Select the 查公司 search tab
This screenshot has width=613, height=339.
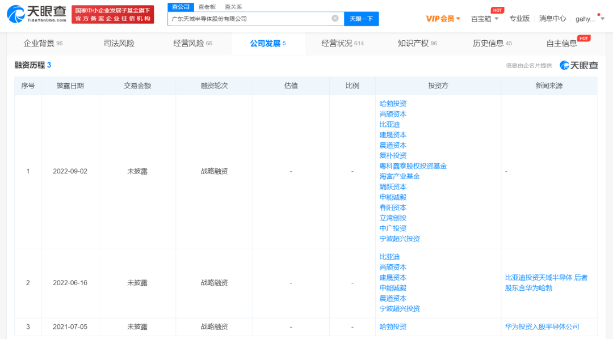click(x=180, y=7)
